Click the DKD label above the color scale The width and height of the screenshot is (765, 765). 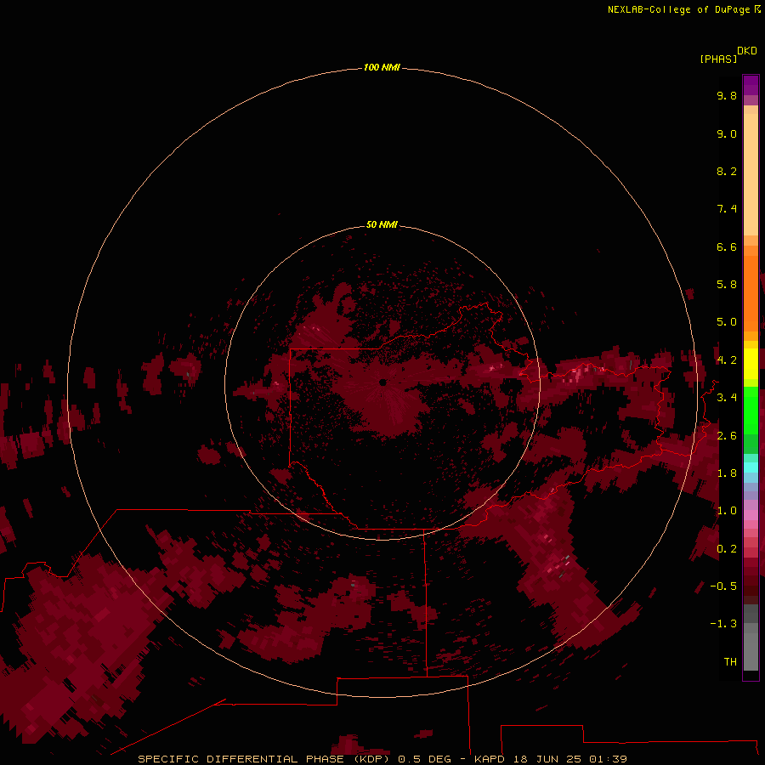click(747, 51)
